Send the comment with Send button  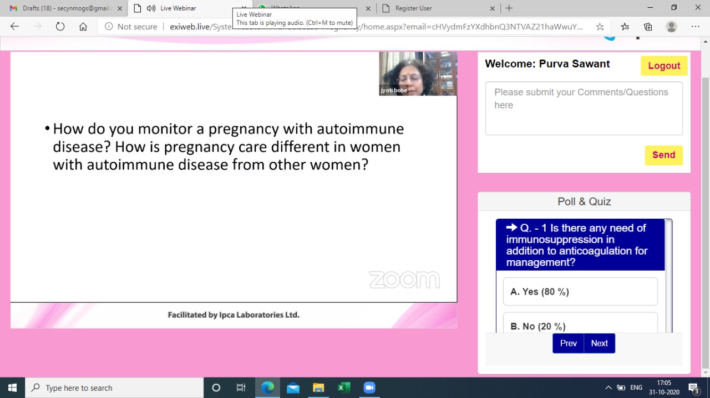tap(663, 155)
